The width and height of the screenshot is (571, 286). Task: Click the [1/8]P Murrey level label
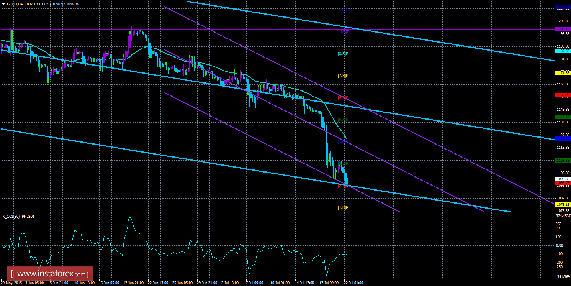(343, 208)
